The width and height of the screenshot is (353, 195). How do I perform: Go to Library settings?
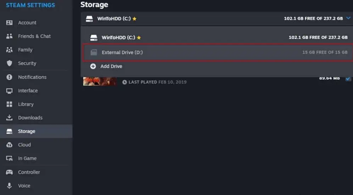coord(26,104)
